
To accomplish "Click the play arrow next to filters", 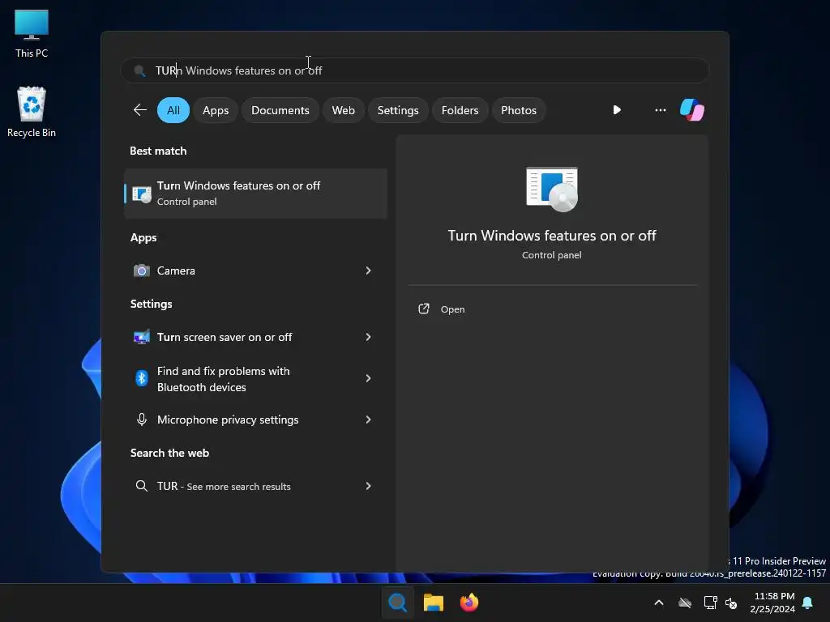I will point(617,110).
